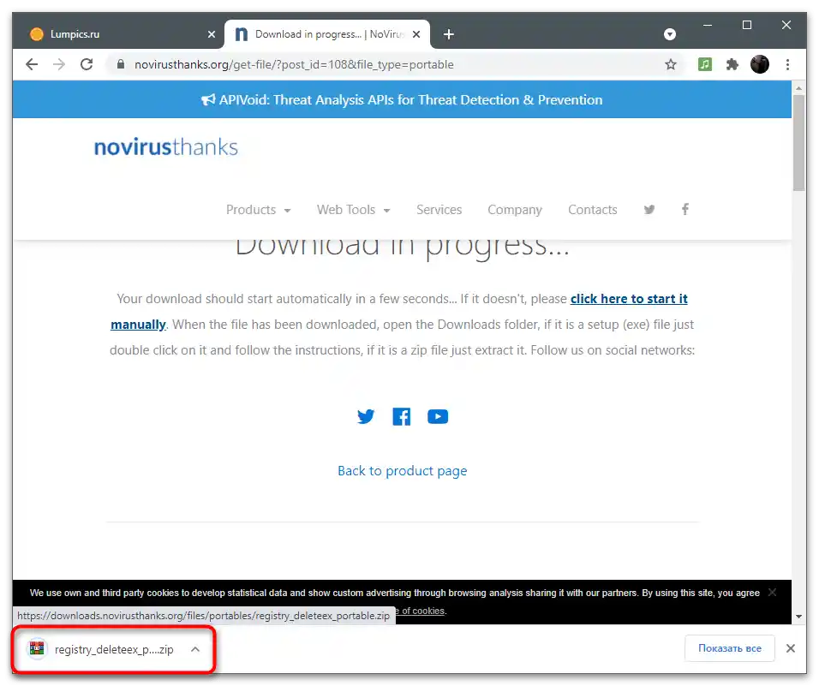The image size is (819, 686).
Task: Open a new browser tab
Action: pos(448,34)
